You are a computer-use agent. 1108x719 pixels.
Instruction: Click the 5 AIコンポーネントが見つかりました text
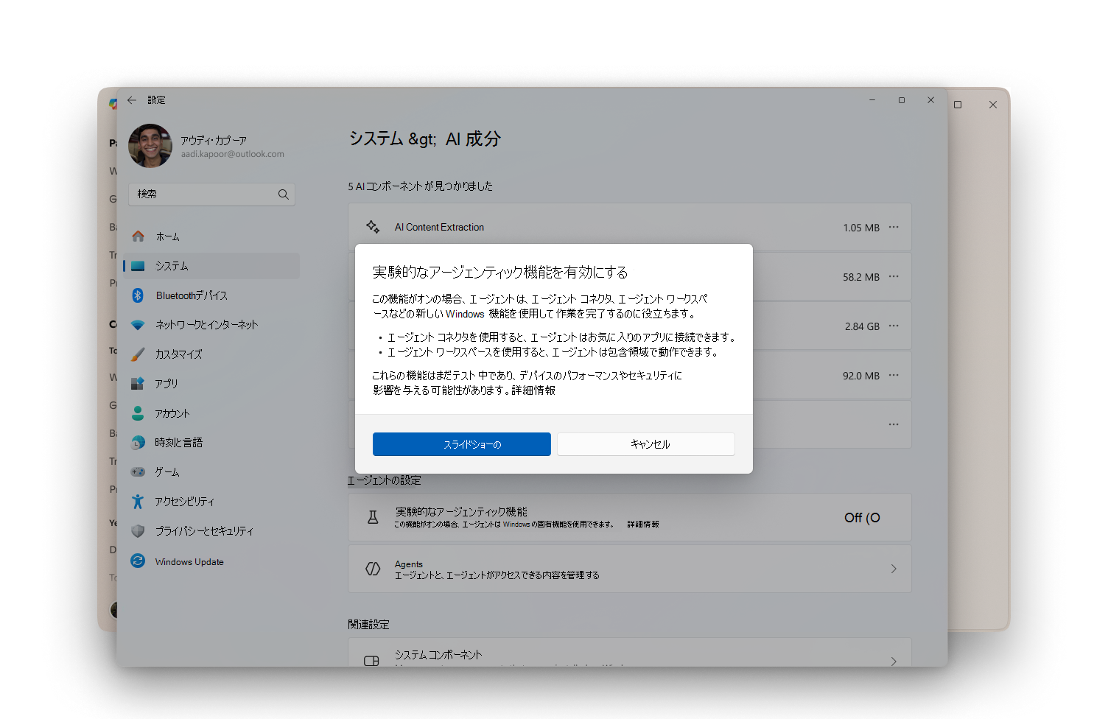point(421,186)
